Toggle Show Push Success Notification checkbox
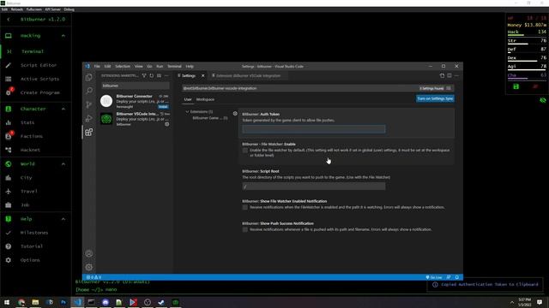Screen dimensions: 549x308 point(245,229)
